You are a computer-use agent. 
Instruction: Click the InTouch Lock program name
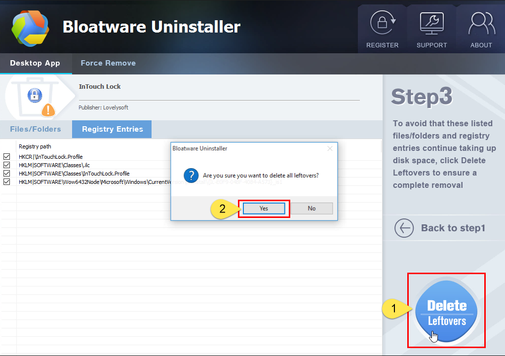(x=100, y=86)
